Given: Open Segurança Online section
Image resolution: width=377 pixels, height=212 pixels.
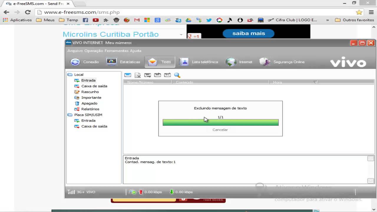Looking at the screenshot, I should tap(282, 62).
